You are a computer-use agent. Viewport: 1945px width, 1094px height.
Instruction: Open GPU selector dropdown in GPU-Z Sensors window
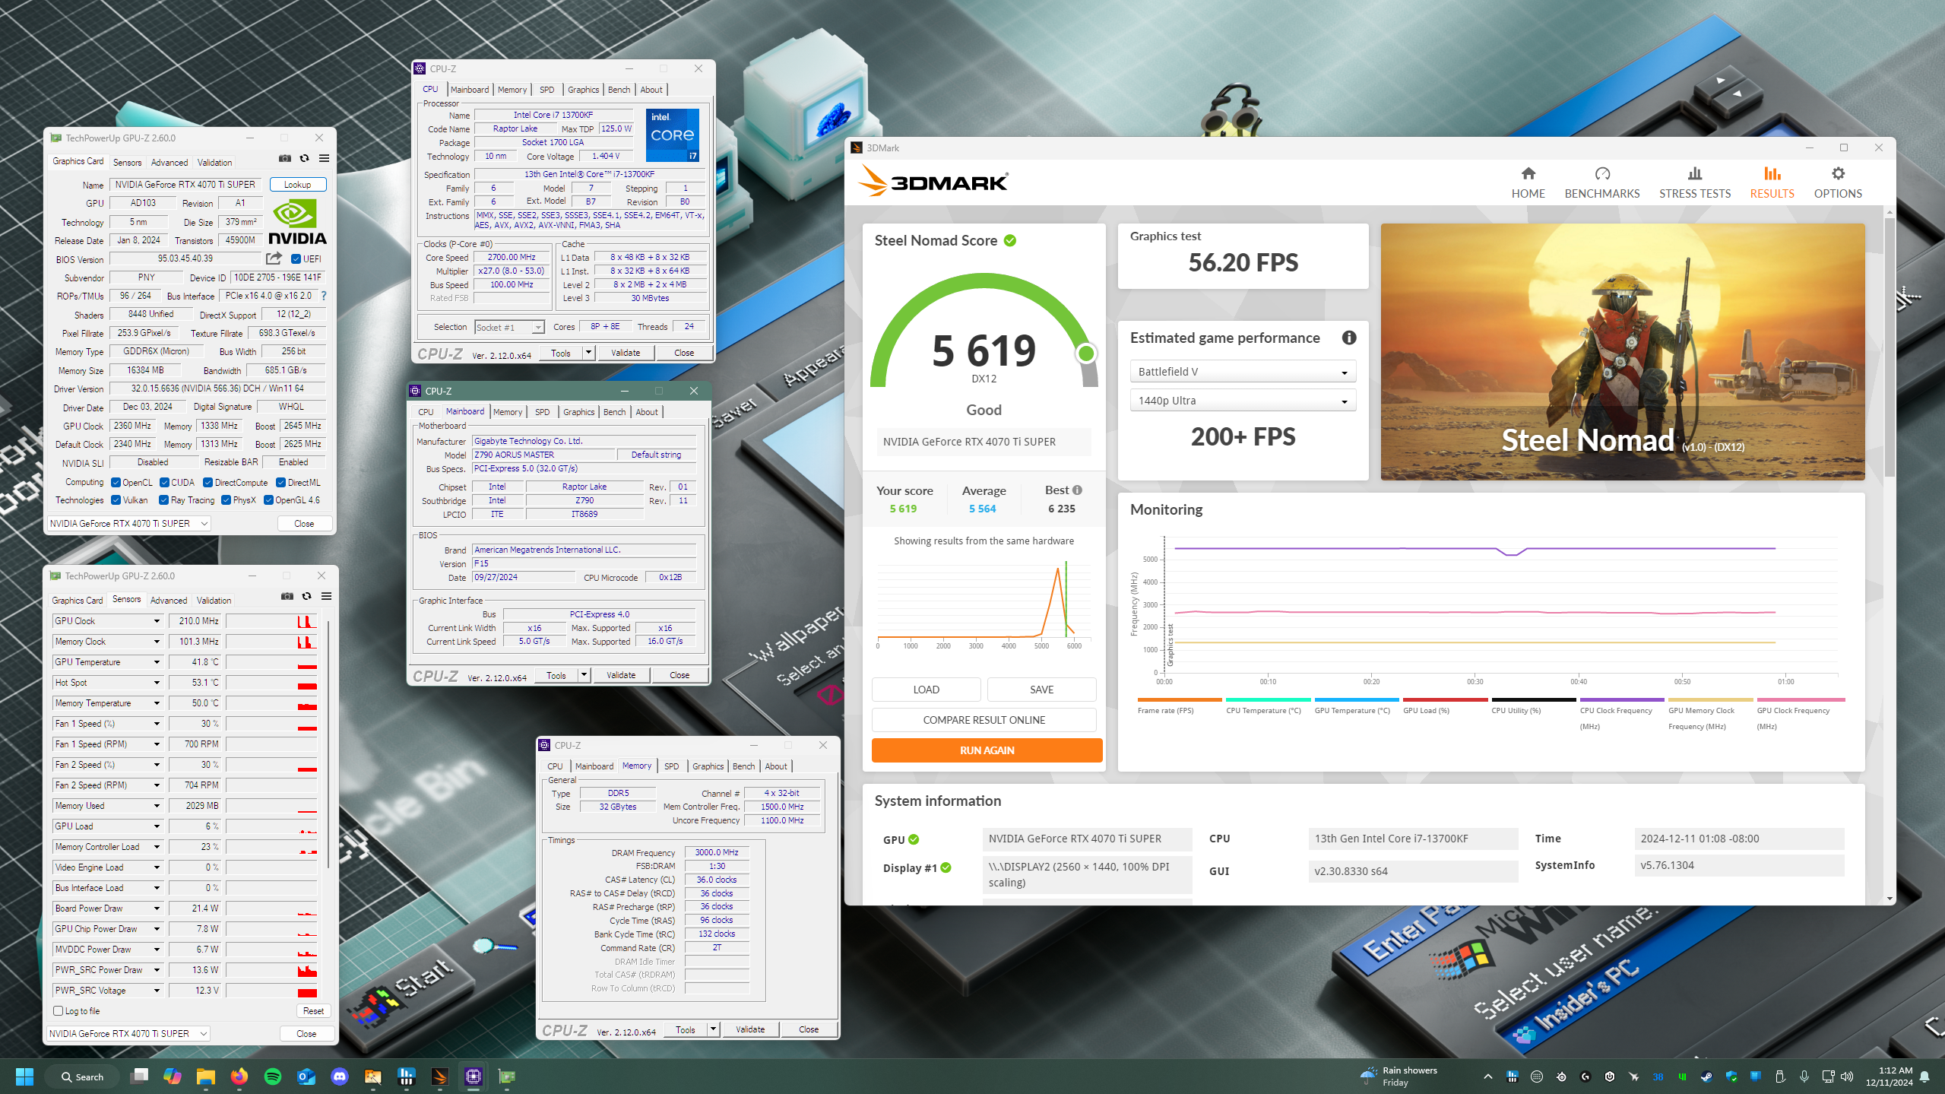click(128, 1033)
